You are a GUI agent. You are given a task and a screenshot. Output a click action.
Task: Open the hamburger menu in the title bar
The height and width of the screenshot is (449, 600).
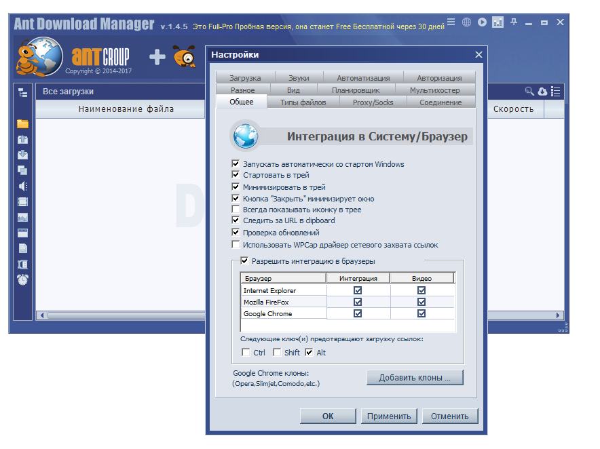(451, 22)
